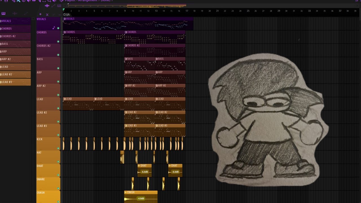Mute the ARP #2 track green dot
Viewport: 361px width, 203px height.
58,95
